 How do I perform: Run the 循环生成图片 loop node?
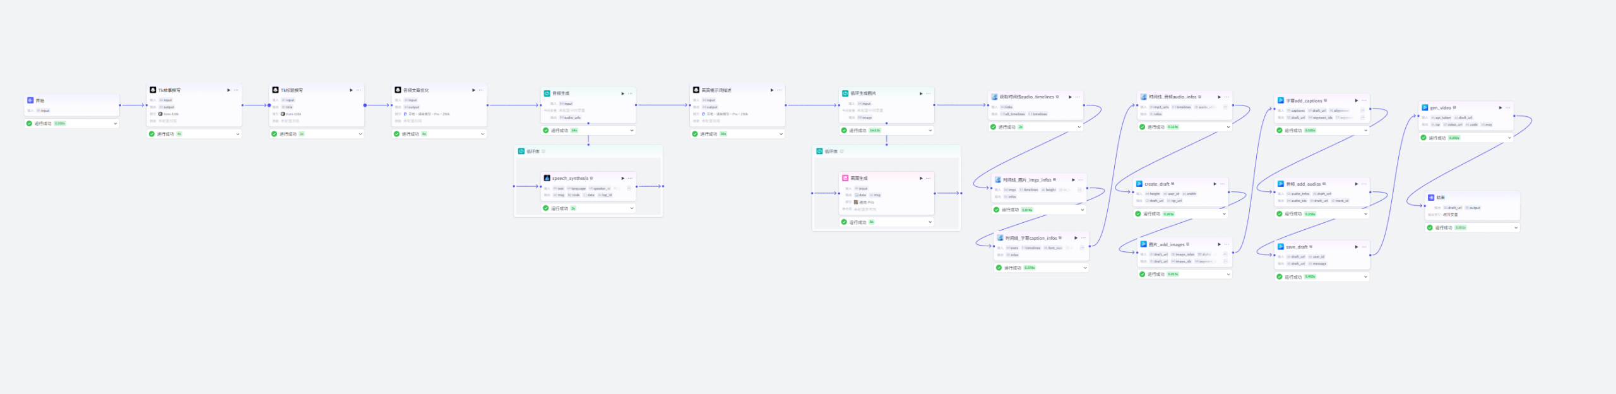920,93
